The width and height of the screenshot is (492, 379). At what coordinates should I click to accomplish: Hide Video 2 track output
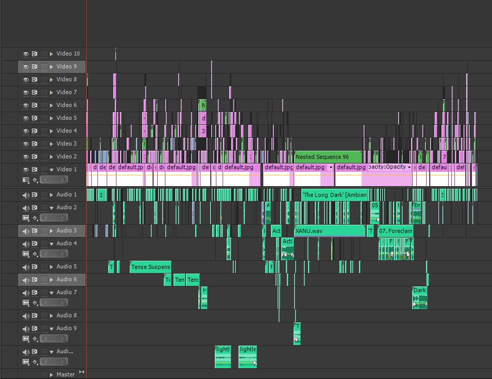[26, 157]
